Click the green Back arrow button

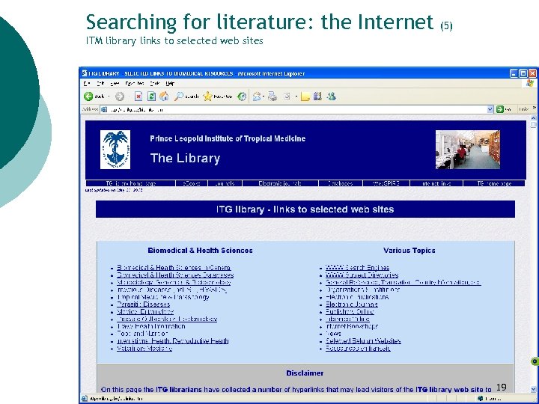[x=88, y=97]
